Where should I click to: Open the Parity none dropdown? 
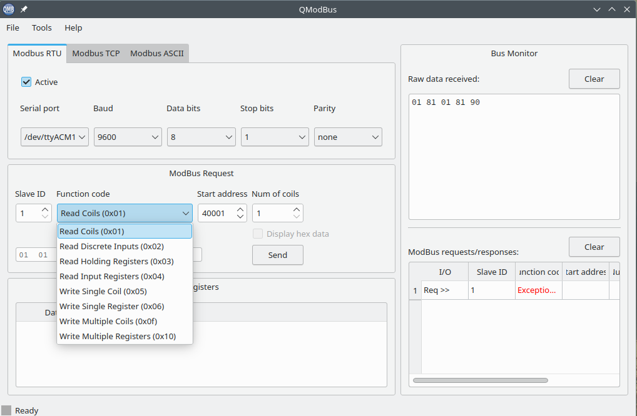coord(348,137)
